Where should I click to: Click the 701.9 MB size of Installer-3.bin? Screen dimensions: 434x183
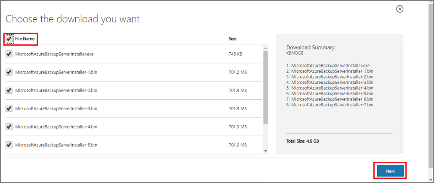(237, 108)
